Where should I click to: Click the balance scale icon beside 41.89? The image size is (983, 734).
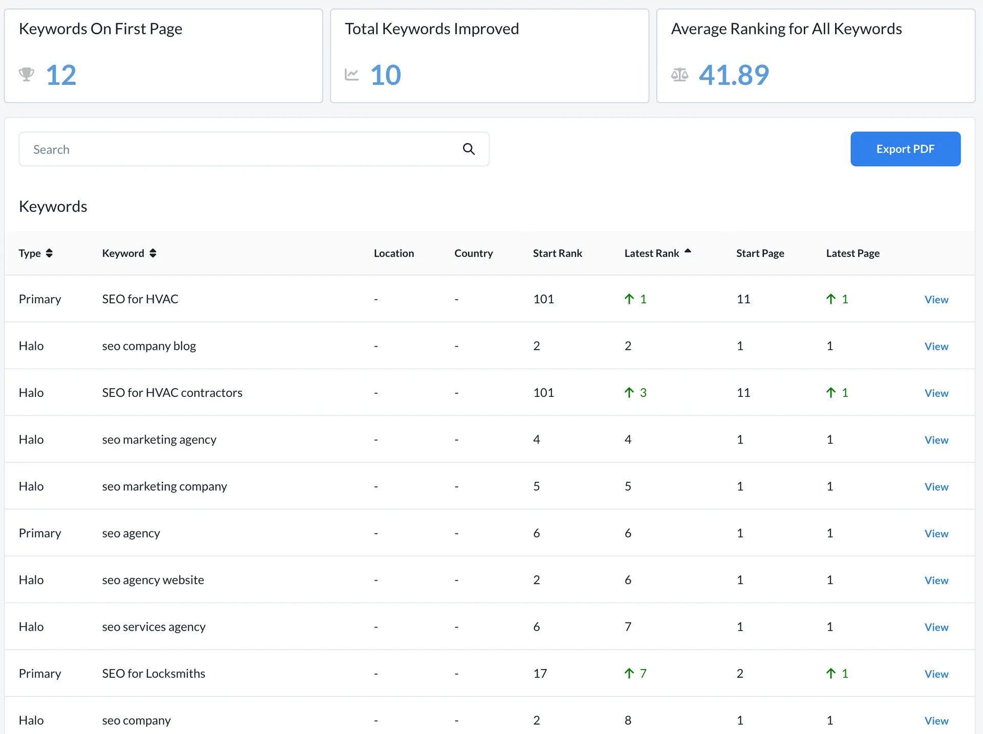(679, 75)
